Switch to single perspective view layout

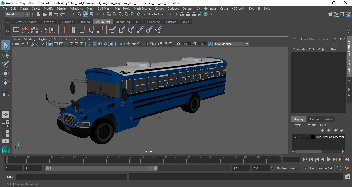pyautogui.click(x=6, y=114)
